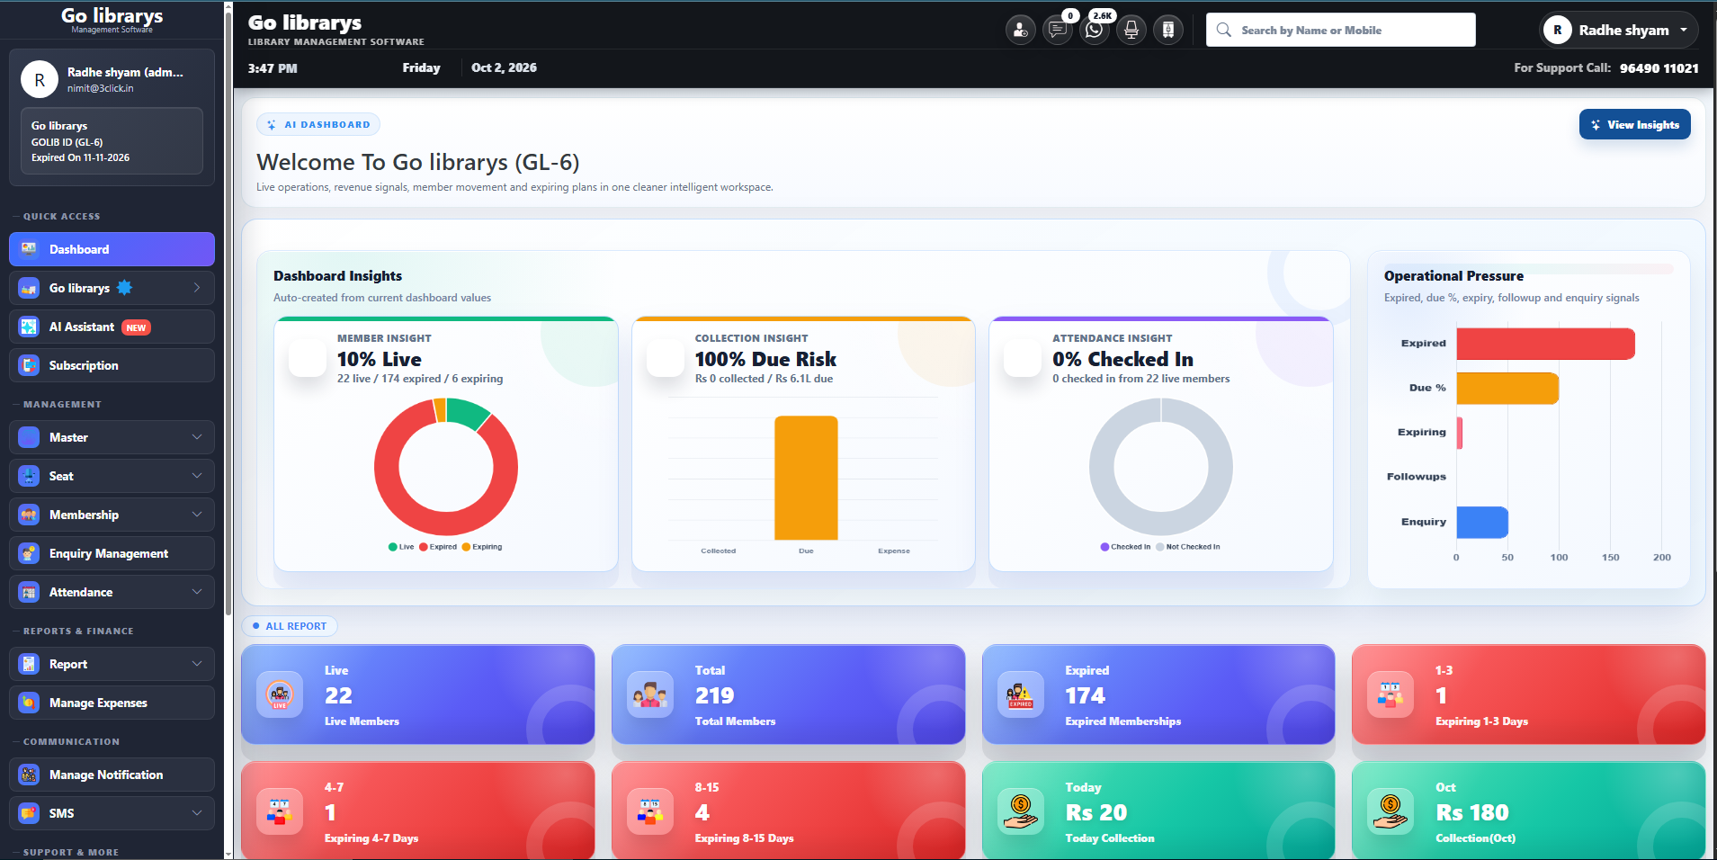This screenshot has height=860, width=1717.
Task: Expand the Membership menu chevron
Action: click(197, 515)
